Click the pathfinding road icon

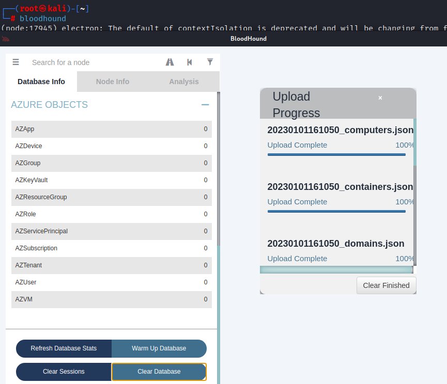coord(170,62)
